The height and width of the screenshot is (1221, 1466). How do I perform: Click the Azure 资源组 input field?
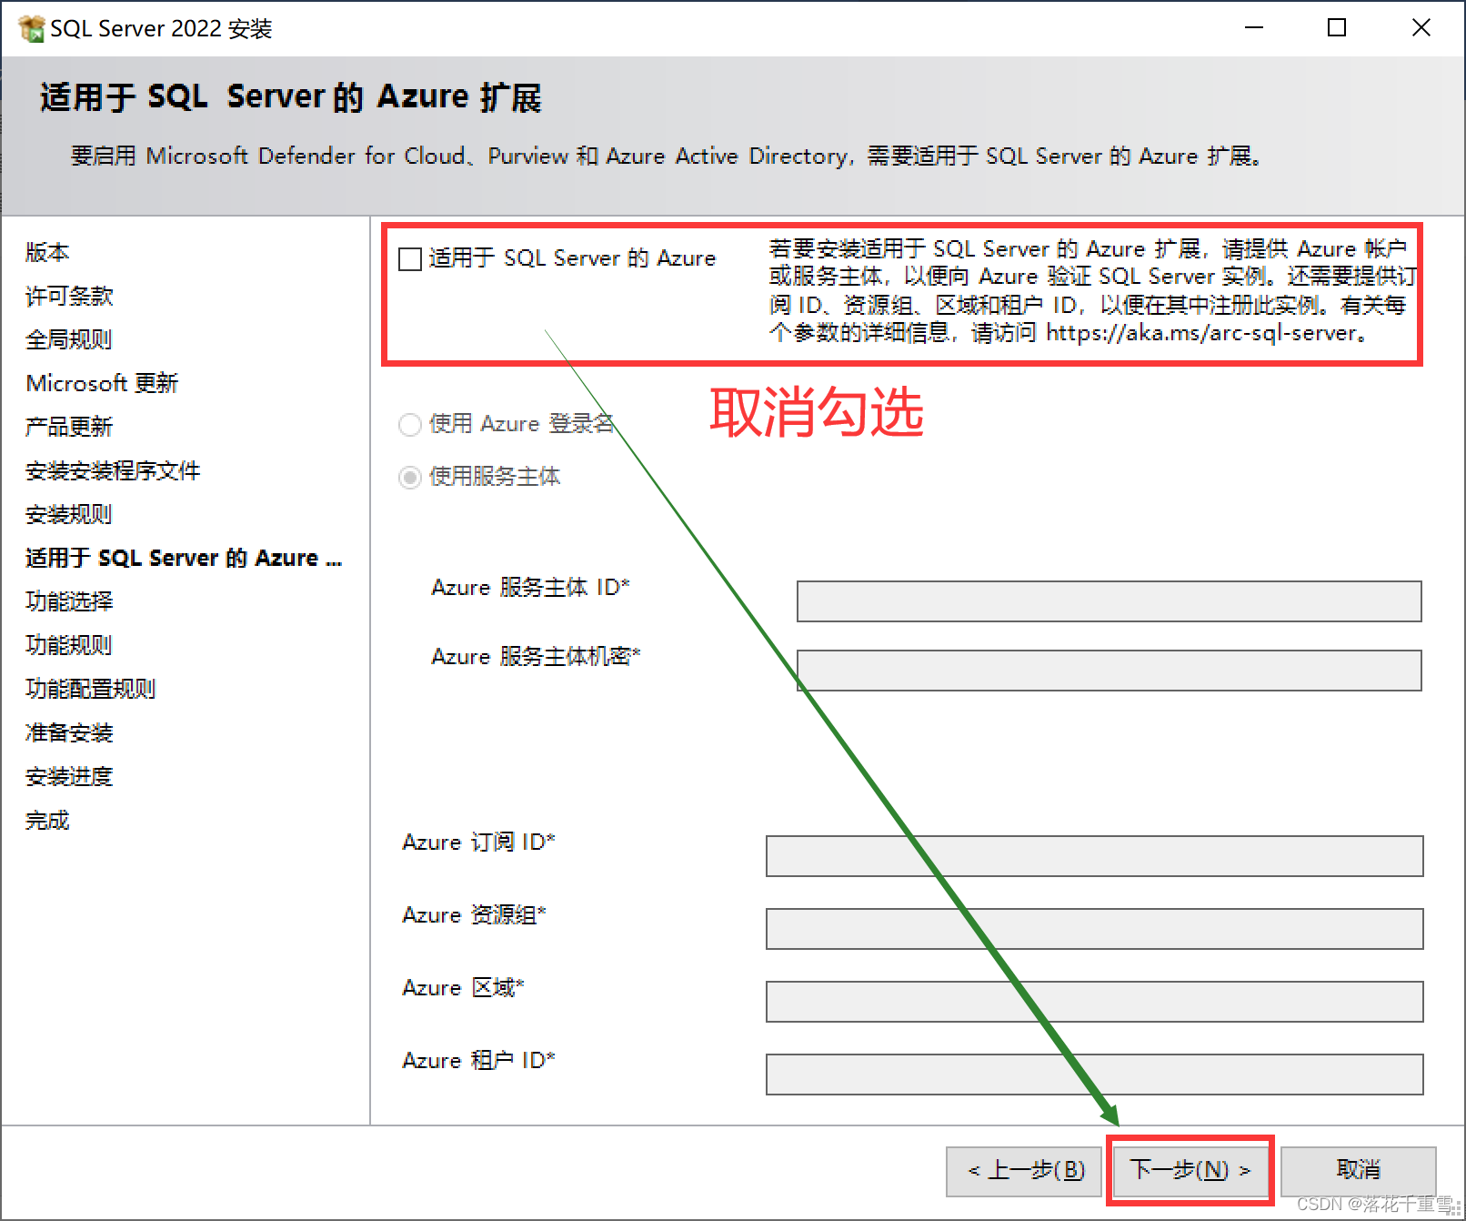pyautogui.click(x=1094, y=929)
